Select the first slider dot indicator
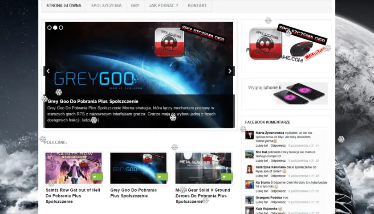Screen dimensions: 374x214 coord(49,28)
